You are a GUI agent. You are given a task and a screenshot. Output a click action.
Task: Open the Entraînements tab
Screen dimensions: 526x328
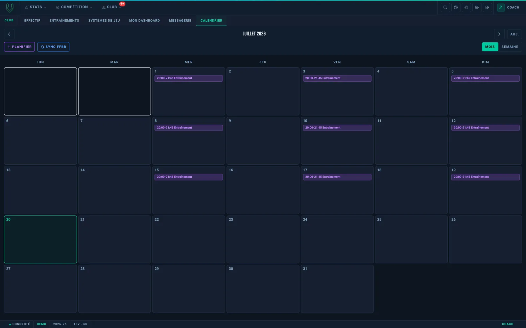tap(64, 21)
